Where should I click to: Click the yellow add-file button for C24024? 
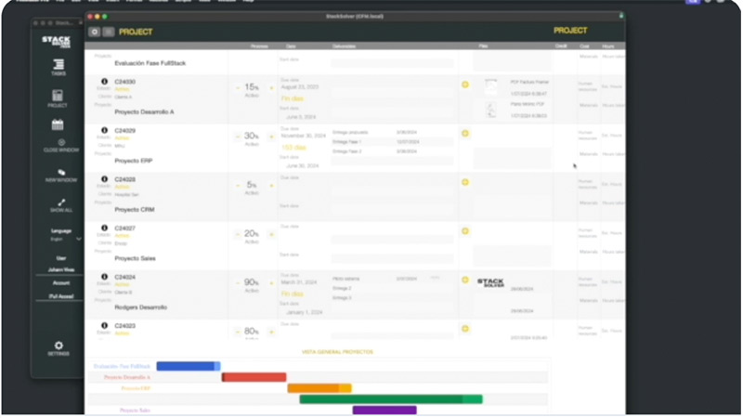tap(464, 280)
